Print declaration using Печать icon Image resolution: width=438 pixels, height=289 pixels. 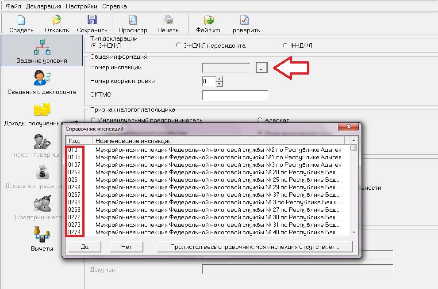(168, 20)
